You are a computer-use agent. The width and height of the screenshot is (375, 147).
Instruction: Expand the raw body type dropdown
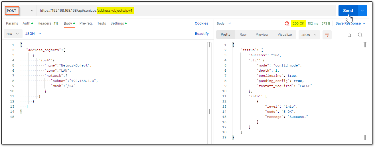(13, 34)
